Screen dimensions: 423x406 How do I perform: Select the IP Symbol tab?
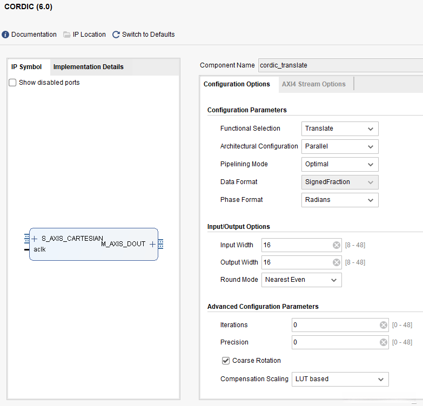[26, 67]
